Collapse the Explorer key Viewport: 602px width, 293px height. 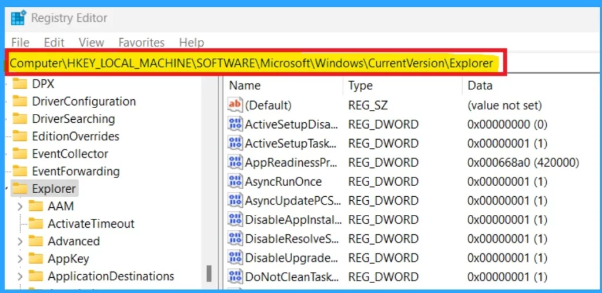7,188
